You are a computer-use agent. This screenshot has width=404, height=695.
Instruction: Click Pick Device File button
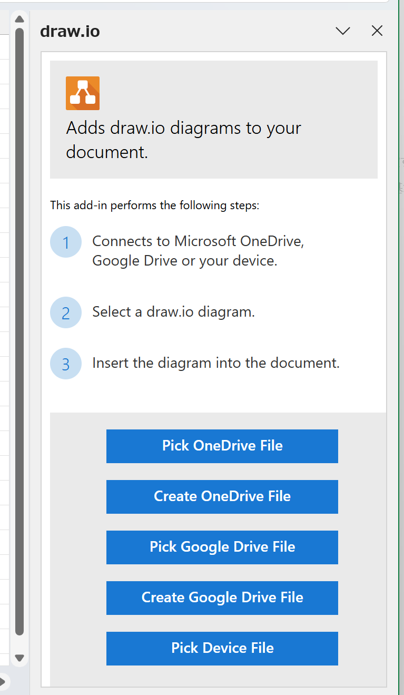point(222,648)
